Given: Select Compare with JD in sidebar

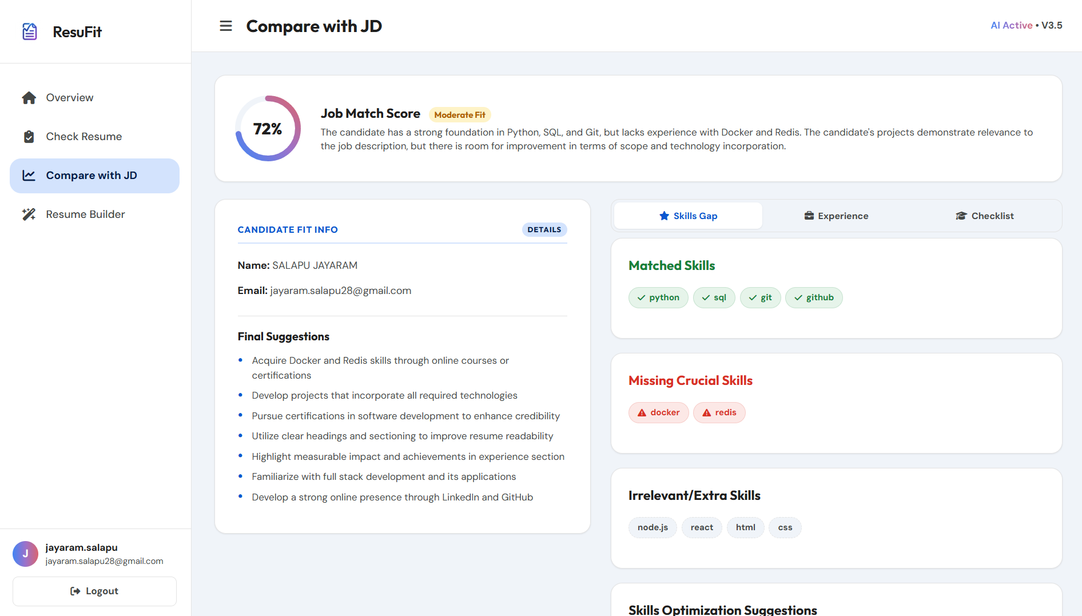Looking at the screenshot, I should click(x=95, y=176).
